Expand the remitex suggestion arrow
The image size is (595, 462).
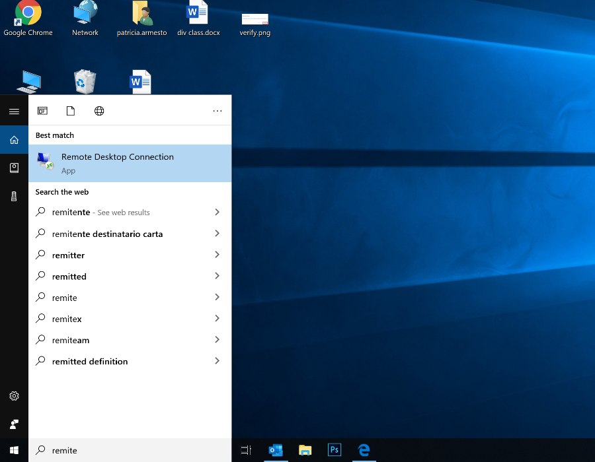pyautogui.click(x=217, y=318)
